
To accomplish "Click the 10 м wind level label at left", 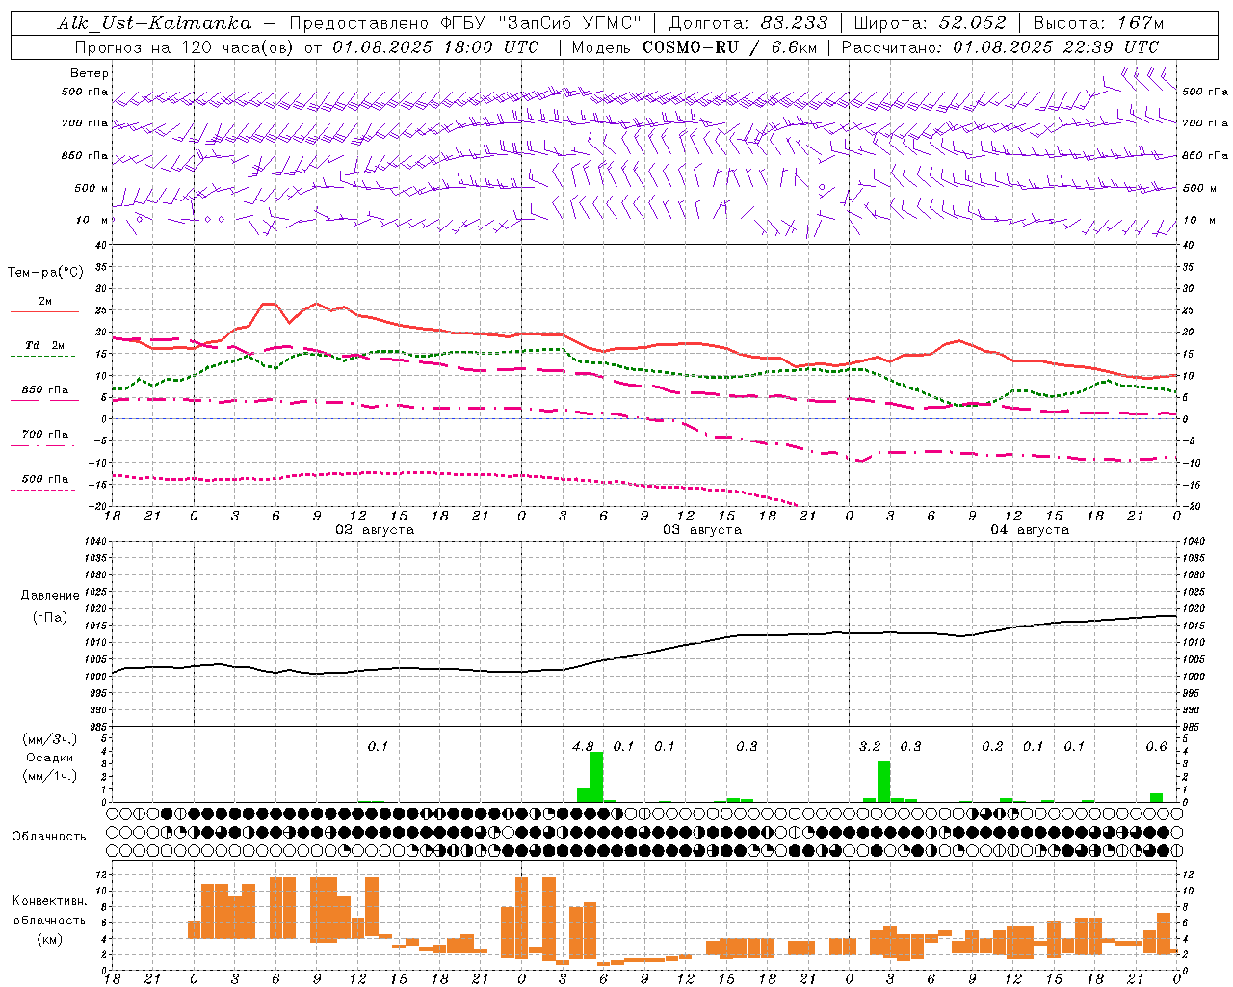I will tap(92, 221).
